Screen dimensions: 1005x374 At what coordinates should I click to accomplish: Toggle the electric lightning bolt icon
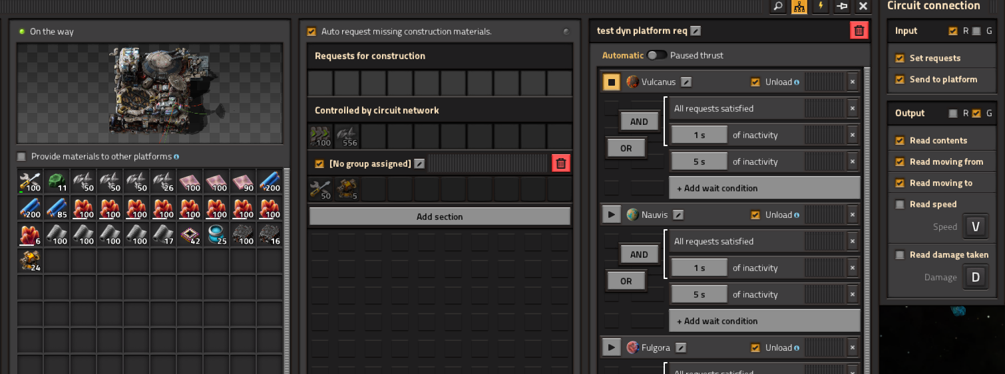click(x=821, y=7)
